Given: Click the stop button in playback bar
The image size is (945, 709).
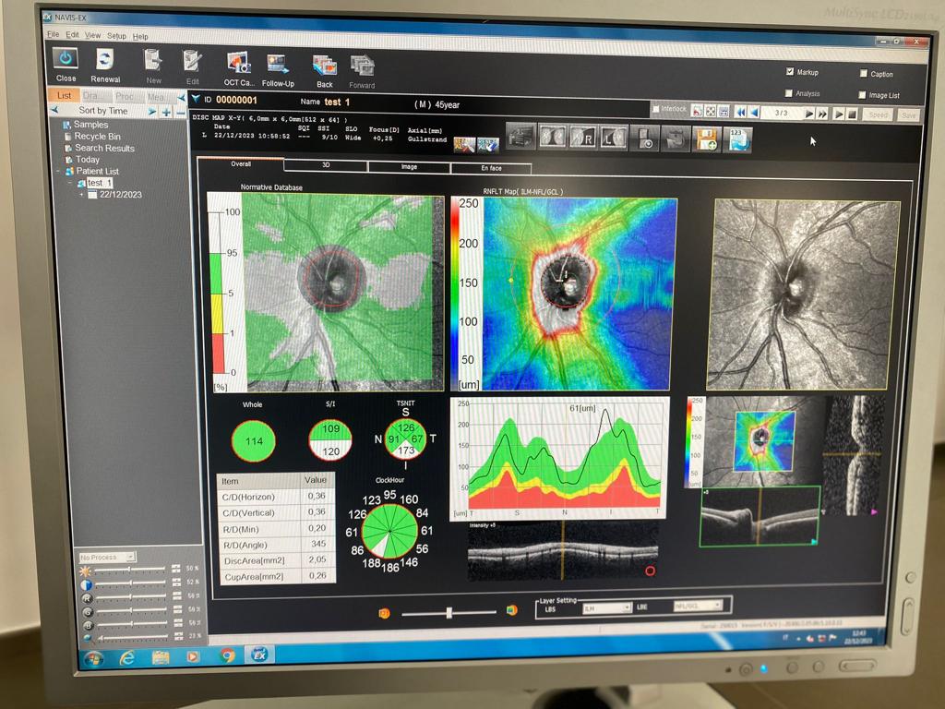Looking at the screenshot, I should pos(852,114).
